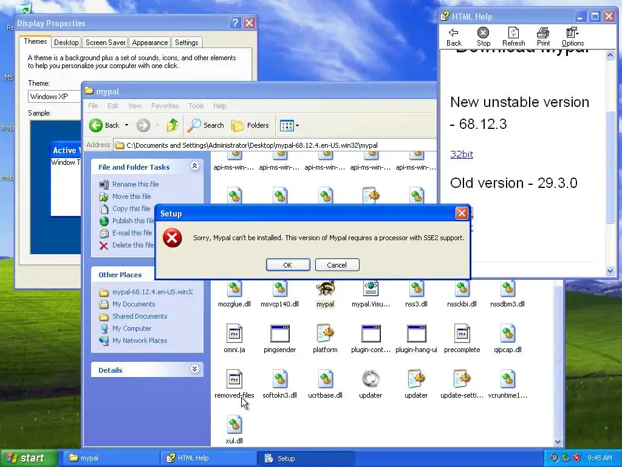
Task: Open the Tools menu in mypal window
Action: click(196, 106)
